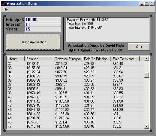This screenshot has height=136, width=156.
Task: Click the table scrollbar thumb
Action: (147, 75)
